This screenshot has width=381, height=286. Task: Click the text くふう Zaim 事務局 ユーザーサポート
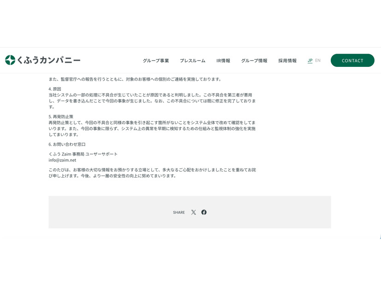coord(83,154)
